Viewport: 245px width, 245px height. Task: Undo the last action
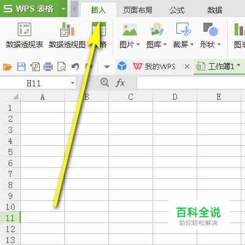[x=75, y=67]
